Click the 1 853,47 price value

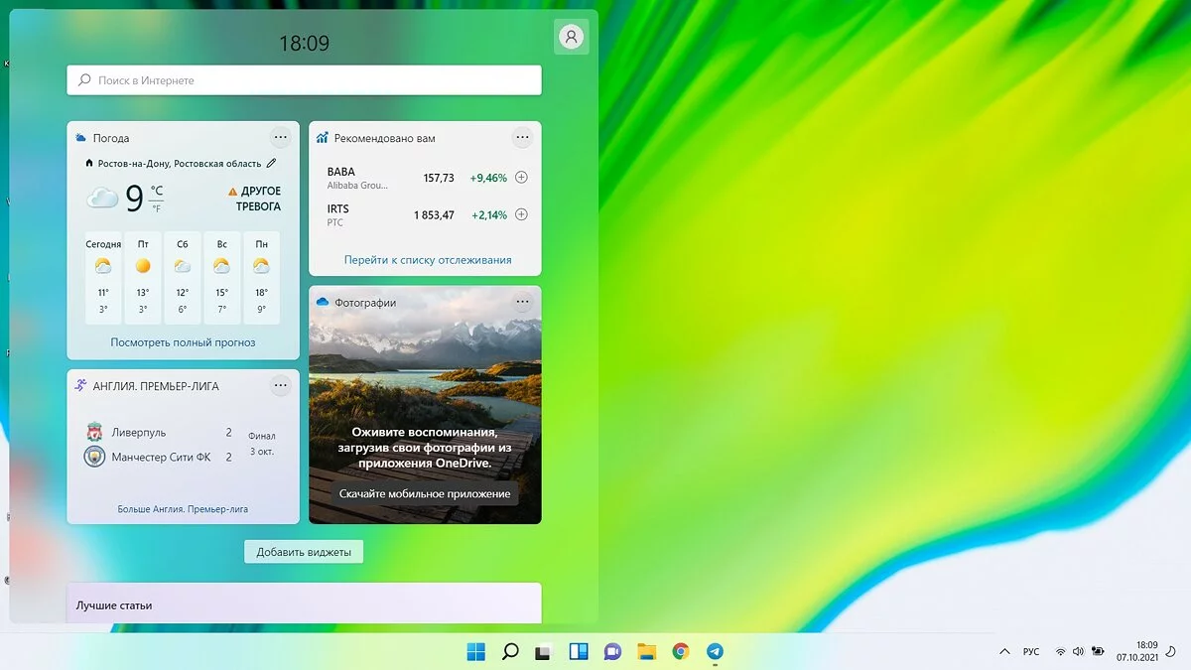click(434, 214)
